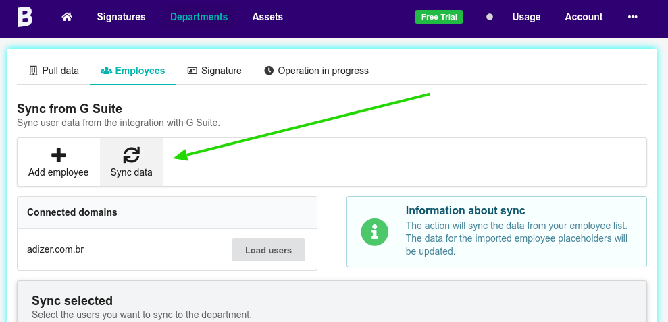Click the Connected domains header
Viewport: 668px width, 322px height.
72,212
